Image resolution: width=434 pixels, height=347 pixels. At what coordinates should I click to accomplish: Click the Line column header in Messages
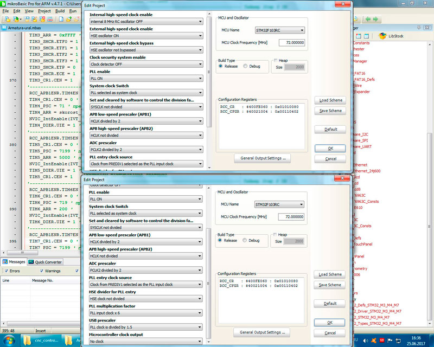pos(15,280)
